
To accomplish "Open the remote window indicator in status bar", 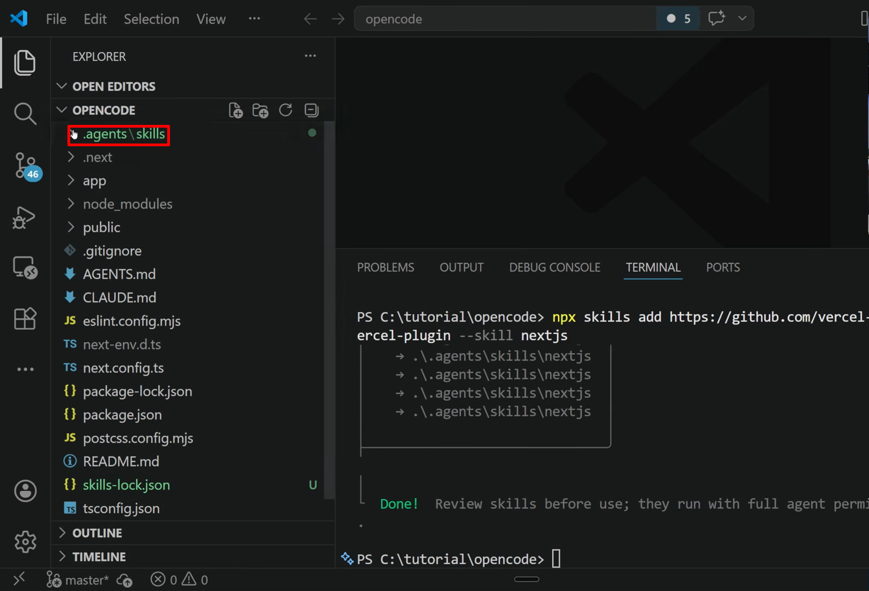I will point(19,579).
